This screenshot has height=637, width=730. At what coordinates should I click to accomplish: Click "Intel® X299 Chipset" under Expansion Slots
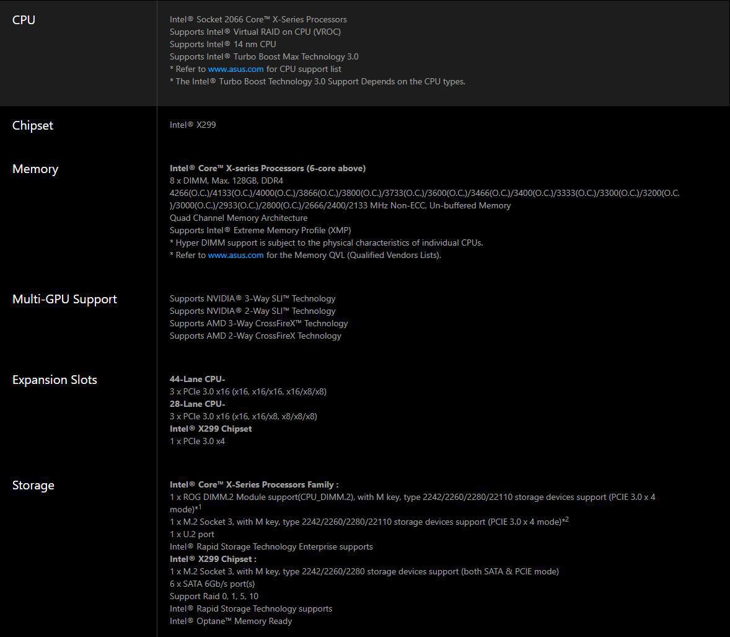point(211,429)
